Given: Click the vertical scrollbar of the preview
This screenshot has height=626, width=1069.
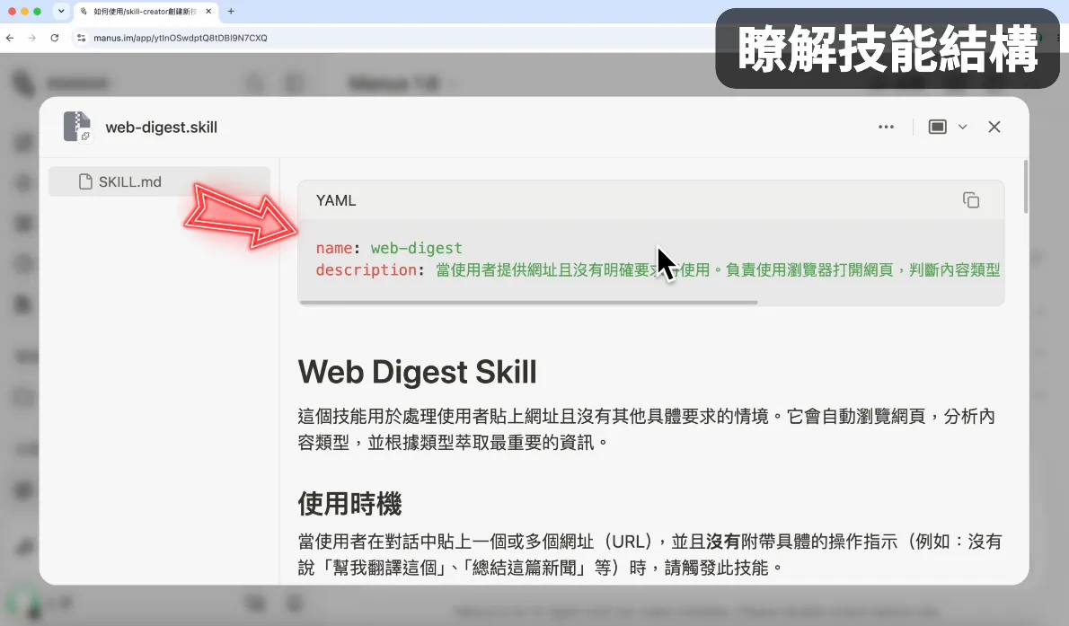Looking at the screenshot, I should 1025,186.
